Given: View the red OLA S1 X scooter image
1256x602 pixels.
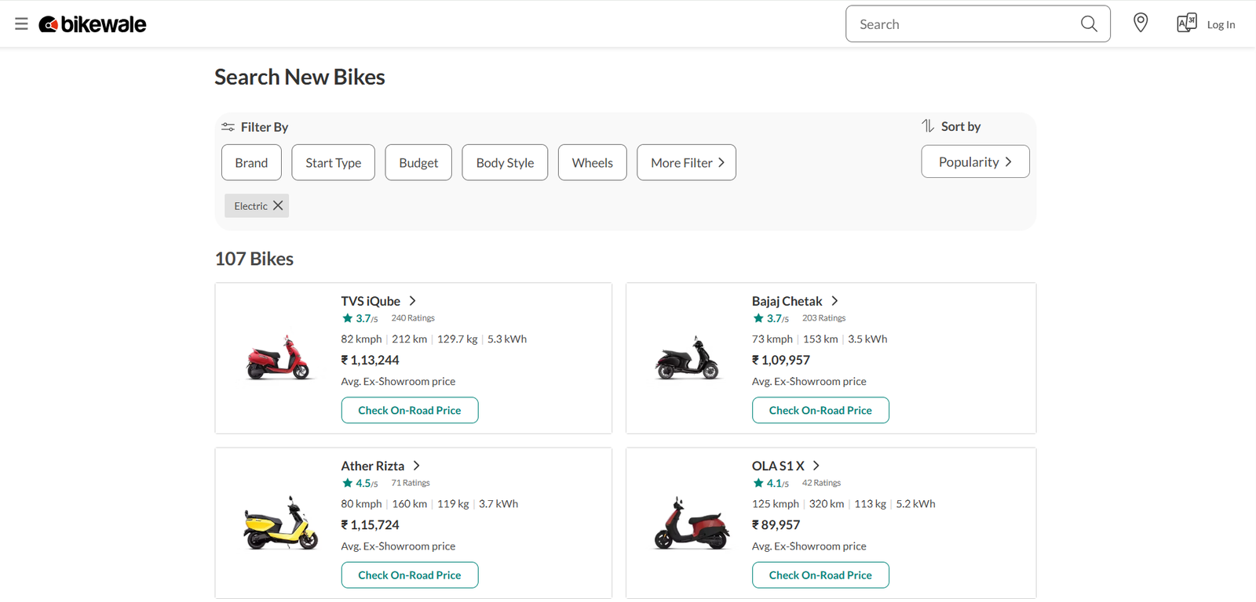Looking at the screenshot, I should 692,524.
